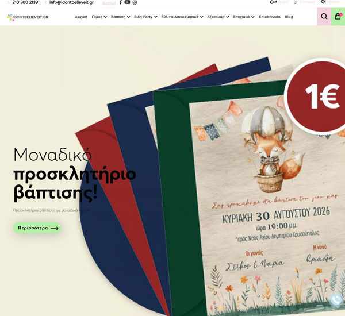Open the Είδη Party menu item
345x316 pixels.
point(143,17)
